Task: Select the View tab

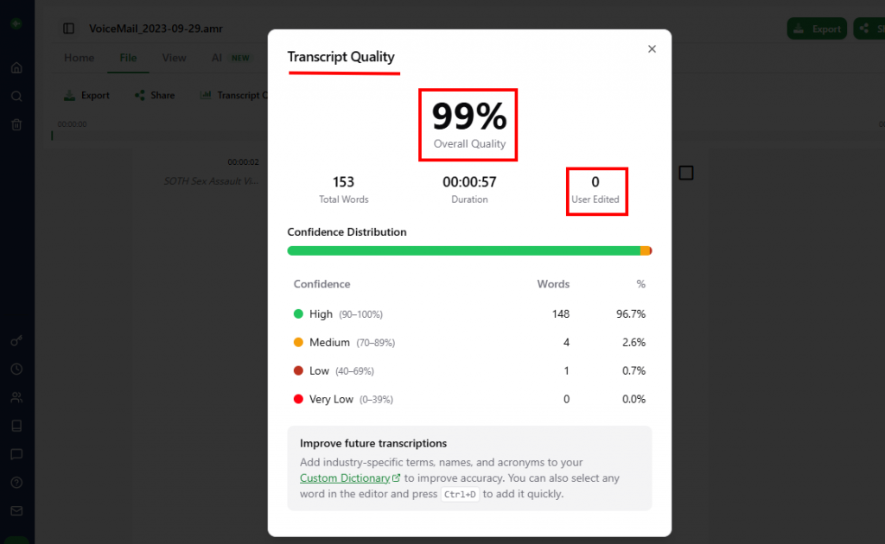Action: pos(174,58)
